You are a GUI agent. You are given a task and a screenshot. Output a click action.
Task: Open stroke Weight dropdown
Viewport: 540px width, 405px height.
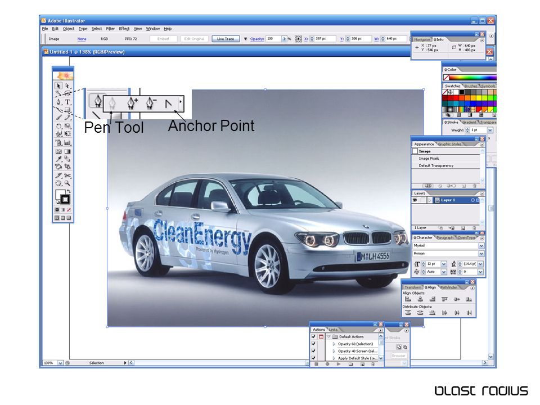click(490, 130)
